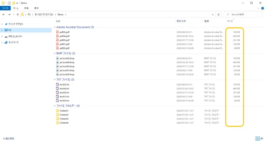Select the Folder03 folder name
This screenshot has height=141, width=265.
[x=64, y=119]
